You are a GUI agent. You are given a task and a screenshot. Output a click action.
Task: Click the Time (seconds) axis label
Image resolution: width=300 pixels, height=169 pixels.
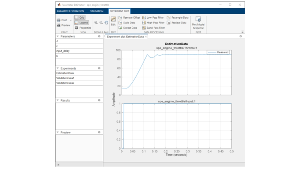pos(176,155)
